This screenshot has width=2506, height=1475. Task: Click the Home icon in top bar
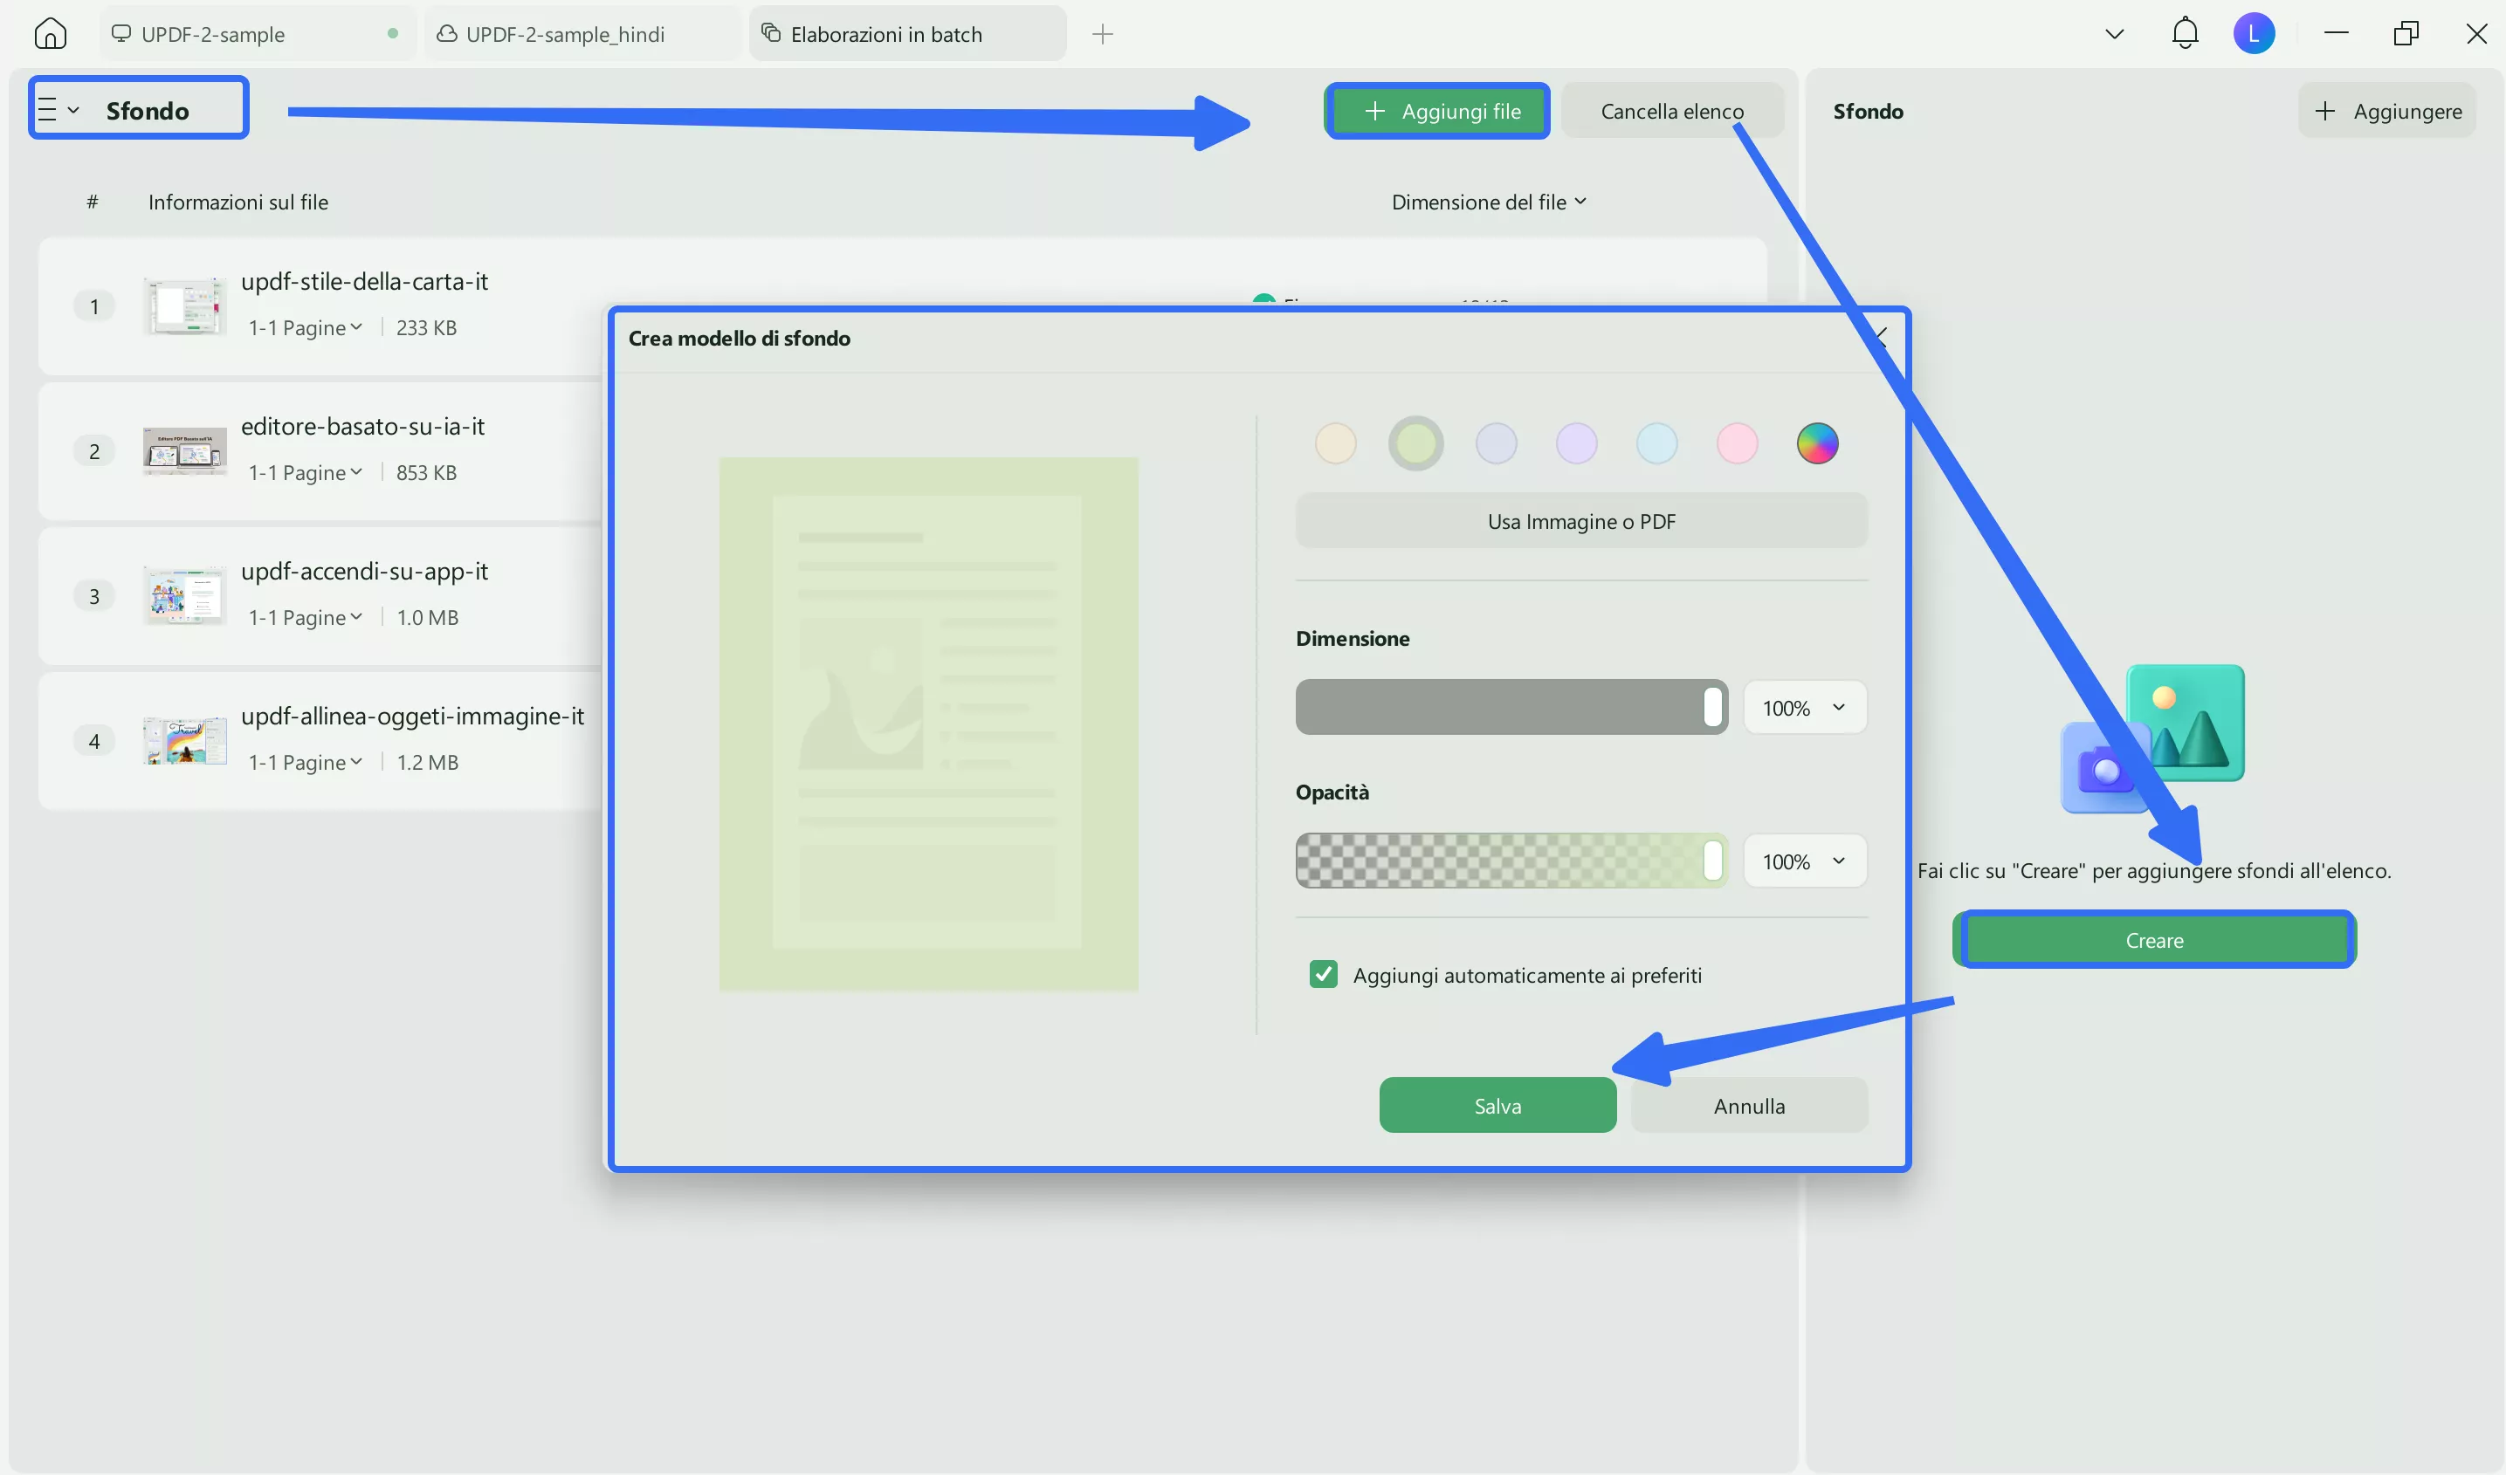(50, 34)
